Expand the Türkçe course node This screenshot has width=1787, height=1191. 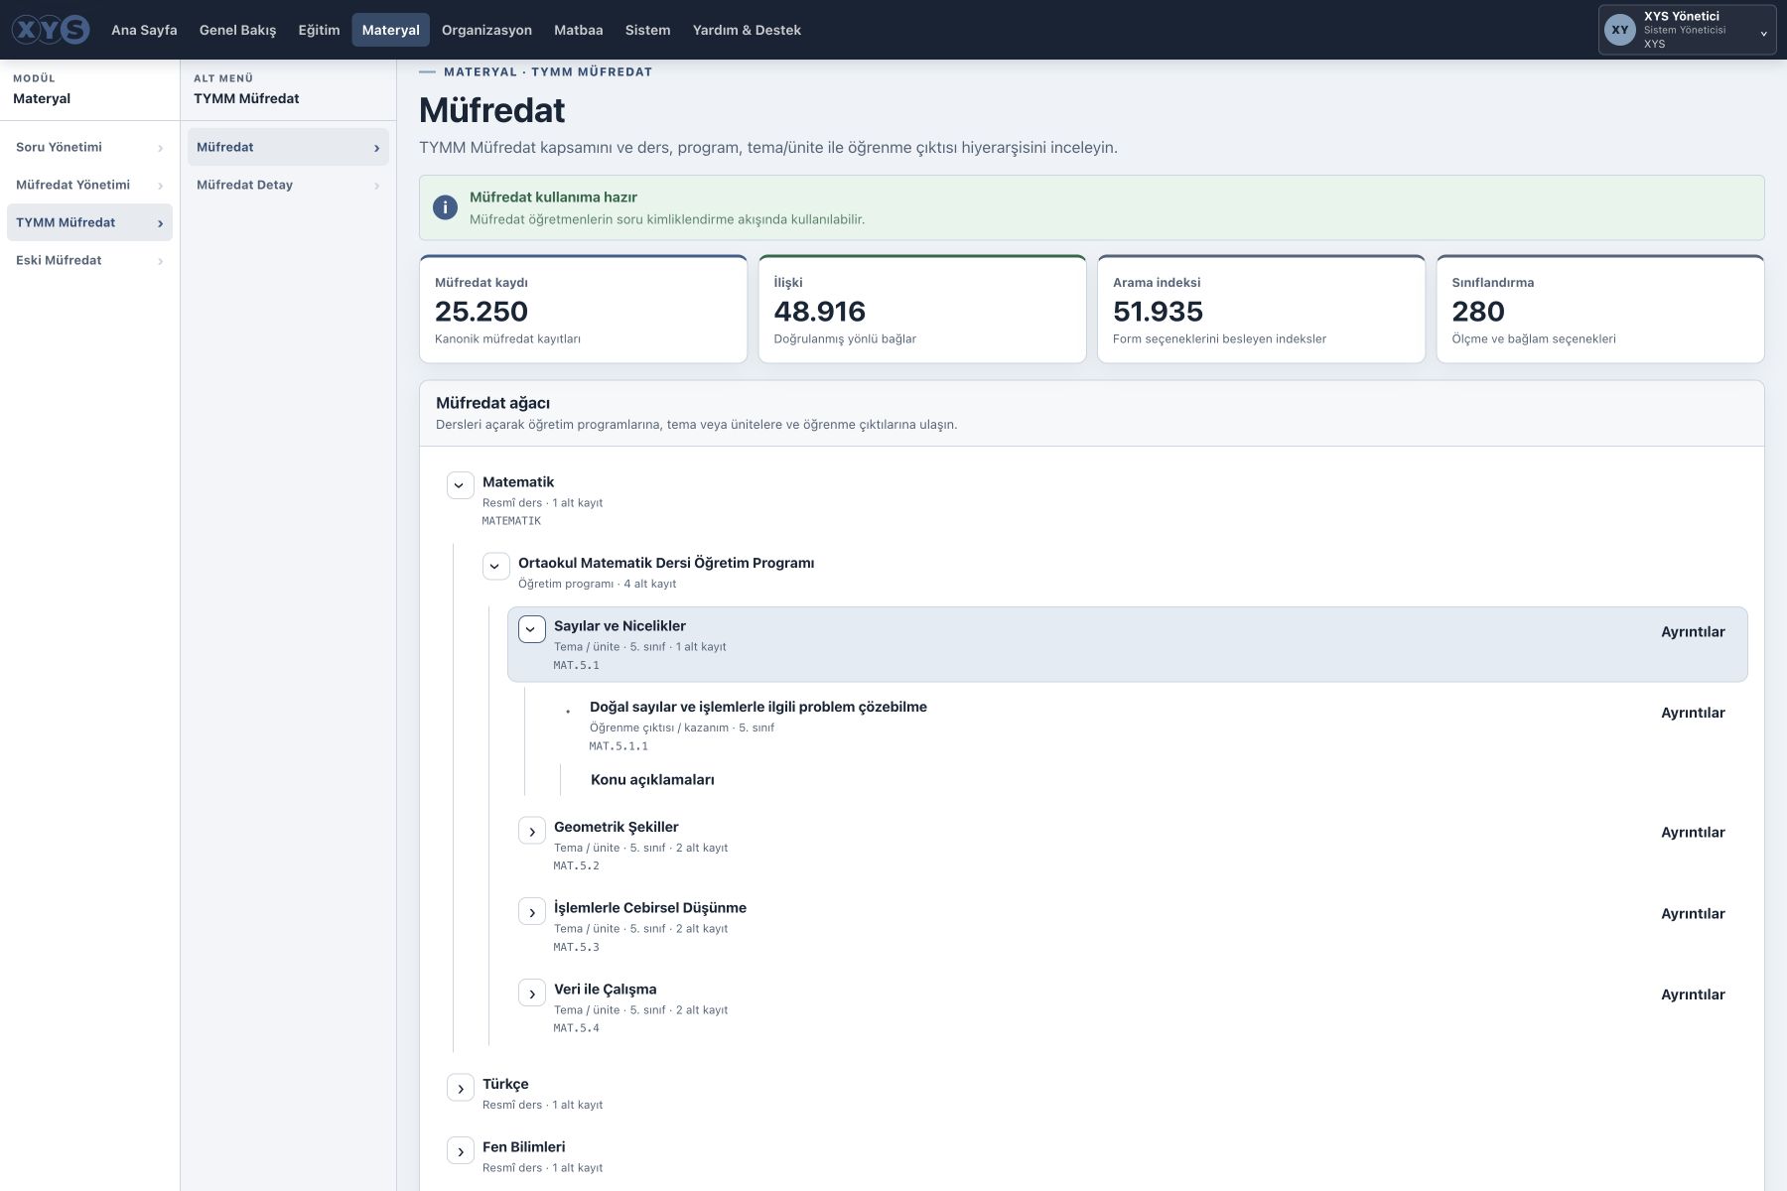460,1089
